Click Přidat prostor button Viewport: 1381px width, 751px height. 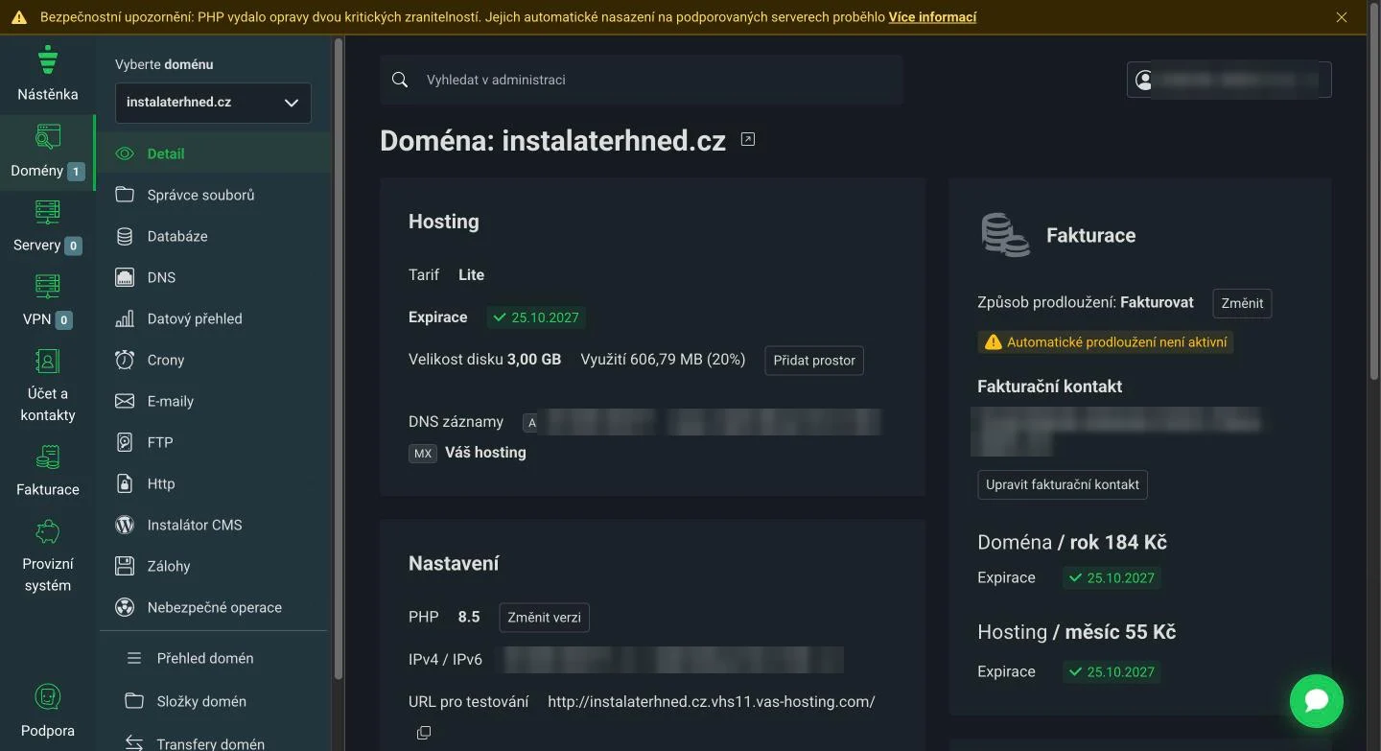coord(814,360)
